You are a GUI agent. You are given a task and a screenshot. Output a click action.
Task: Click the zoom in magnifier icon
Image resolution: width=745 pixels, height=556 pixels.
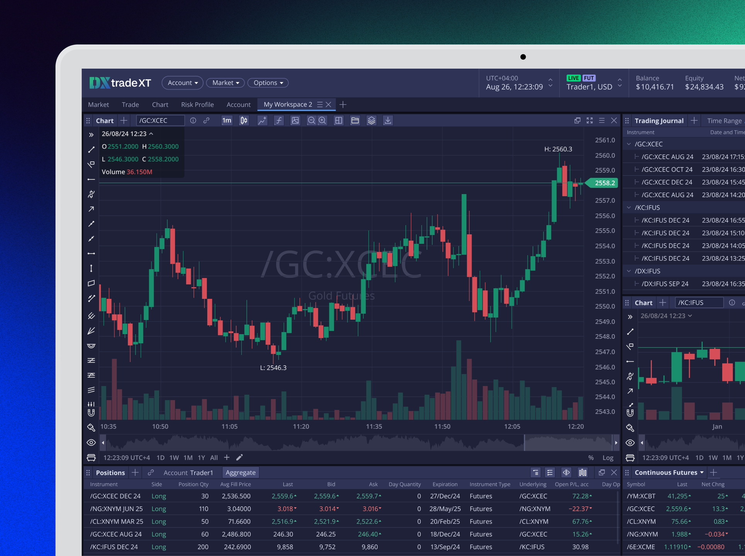pos(322,120)
